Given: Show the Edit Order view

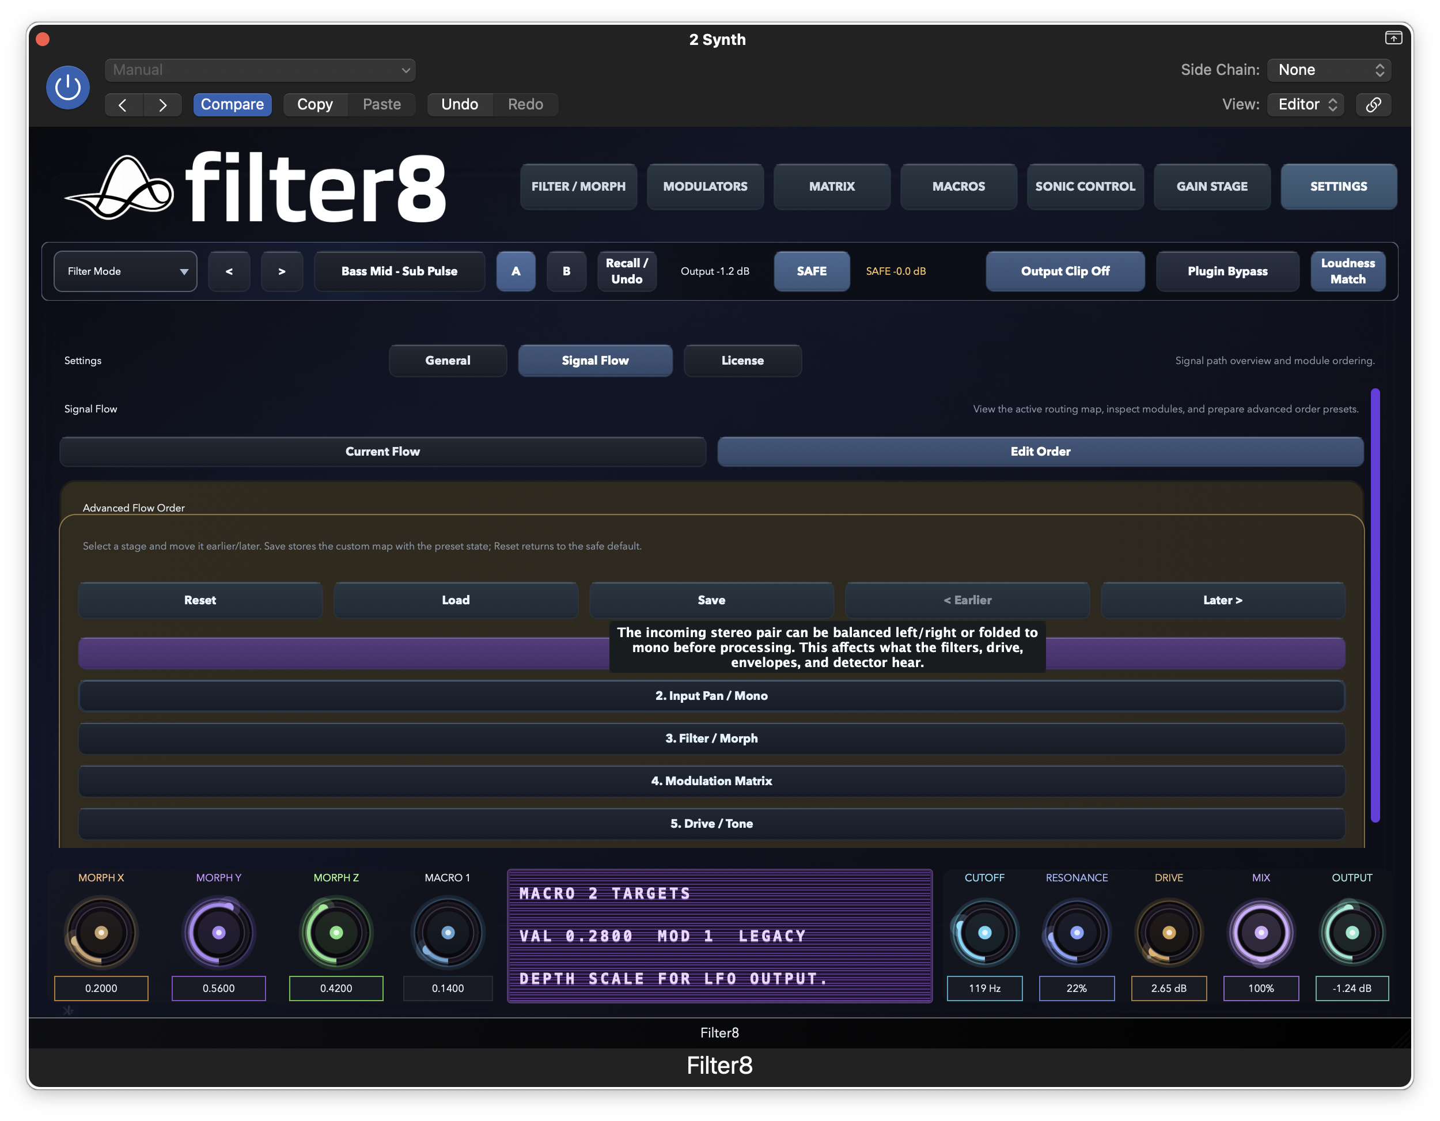Looking at the screenshot, I should point(1040,452).
